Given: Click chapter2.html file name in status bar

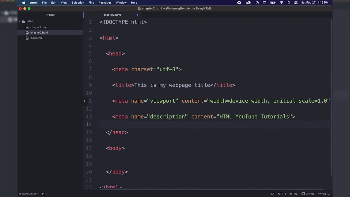Looking at the screenshot, I should pos(28,194).
